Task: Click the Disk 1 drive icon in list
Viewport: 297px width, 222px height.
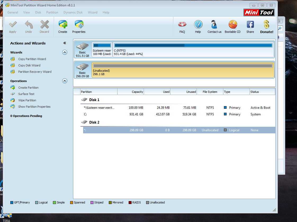Action: click(x=84, y=99)
